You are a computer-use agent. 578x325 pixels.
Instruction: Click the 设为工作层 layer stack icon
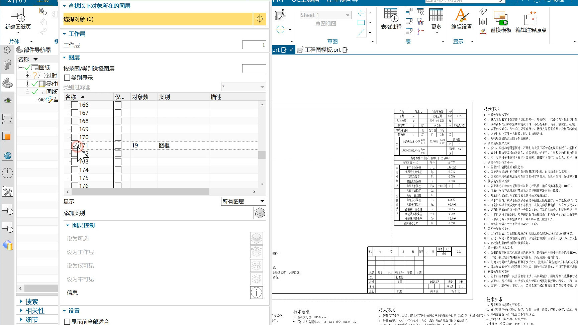(x=256, y=252)
